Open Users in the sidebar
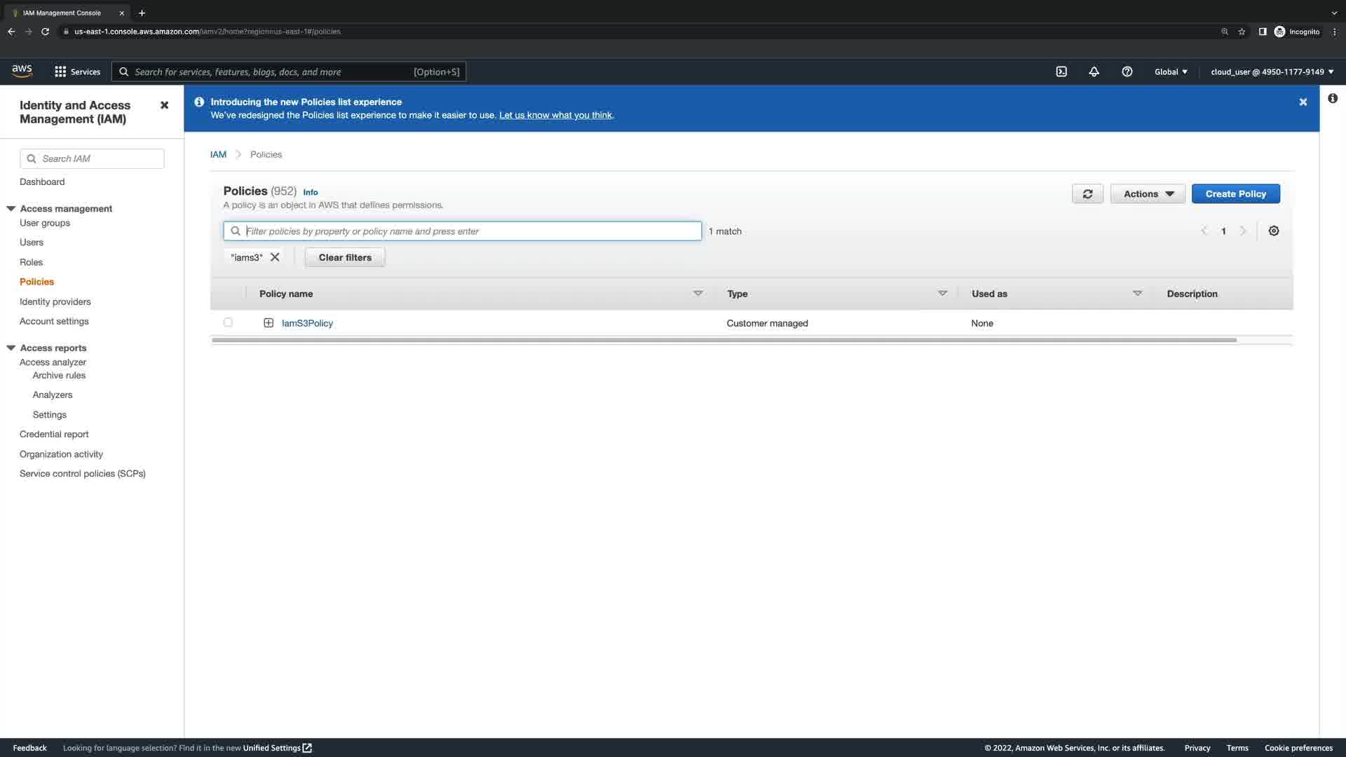This screenshot has width=1346, height=757. [32, 243]
